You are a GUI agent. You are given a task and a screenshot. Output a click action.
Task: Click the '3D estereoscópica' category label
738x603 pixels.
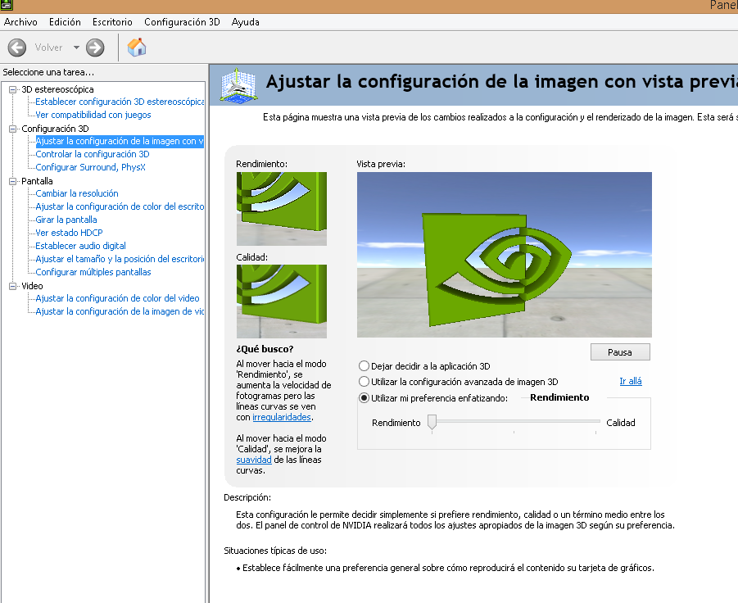(x=57, y=89)
